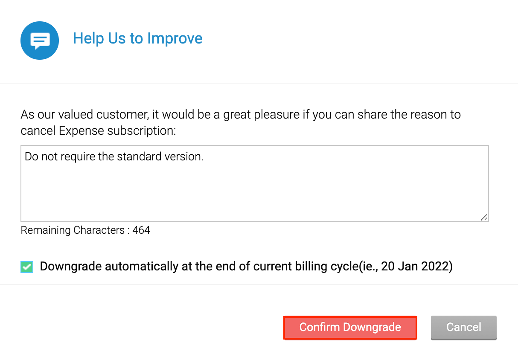The width and height of the screenshot is (518, 360).
Task: Click the red-highlighted Confirm Downgrade control
Action: [350, 327]
